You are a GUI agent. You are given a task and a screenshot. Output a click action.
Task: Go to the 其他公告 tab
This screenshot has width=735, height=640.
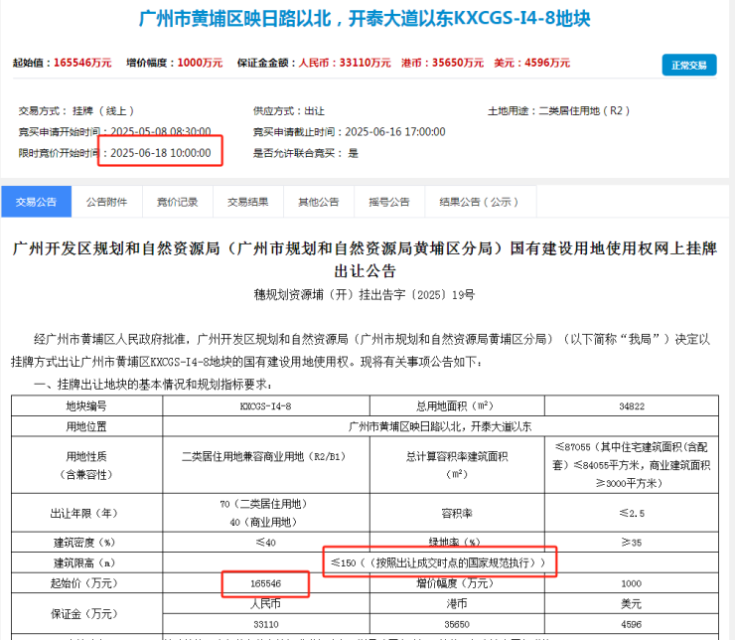[318, 202]
